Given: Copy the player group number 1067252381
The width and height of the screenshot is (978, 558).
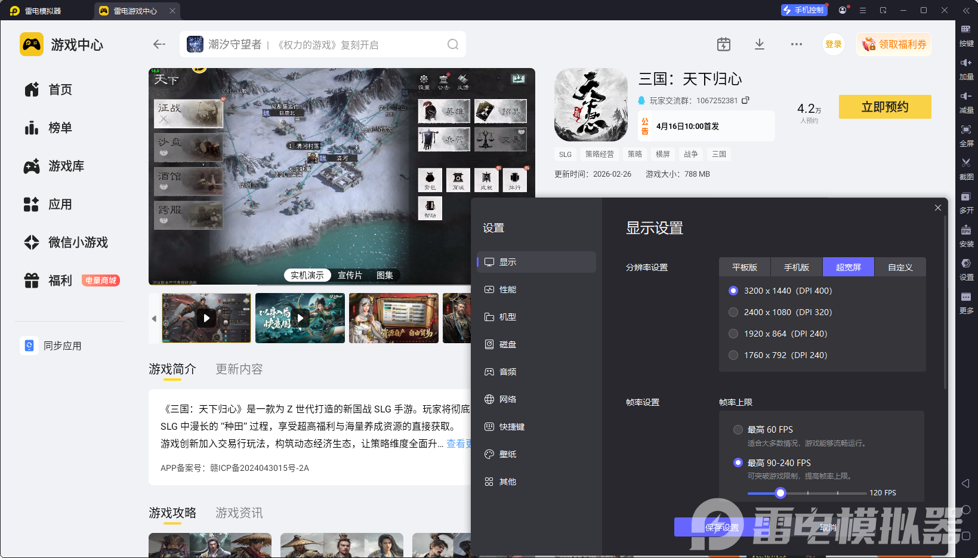Looking at the screenshot, I should pyautogui.click(x=745, y=100).
